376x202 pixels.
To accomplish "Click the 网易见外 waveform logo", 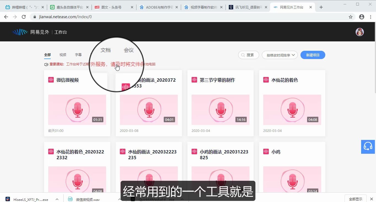I will tap(20, 32).
